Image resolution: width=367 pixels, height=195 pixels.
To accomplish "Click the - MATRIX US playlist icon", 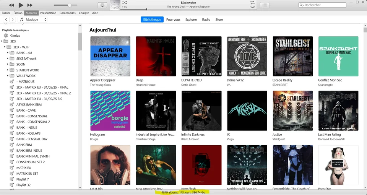I will tap(12, 81).
